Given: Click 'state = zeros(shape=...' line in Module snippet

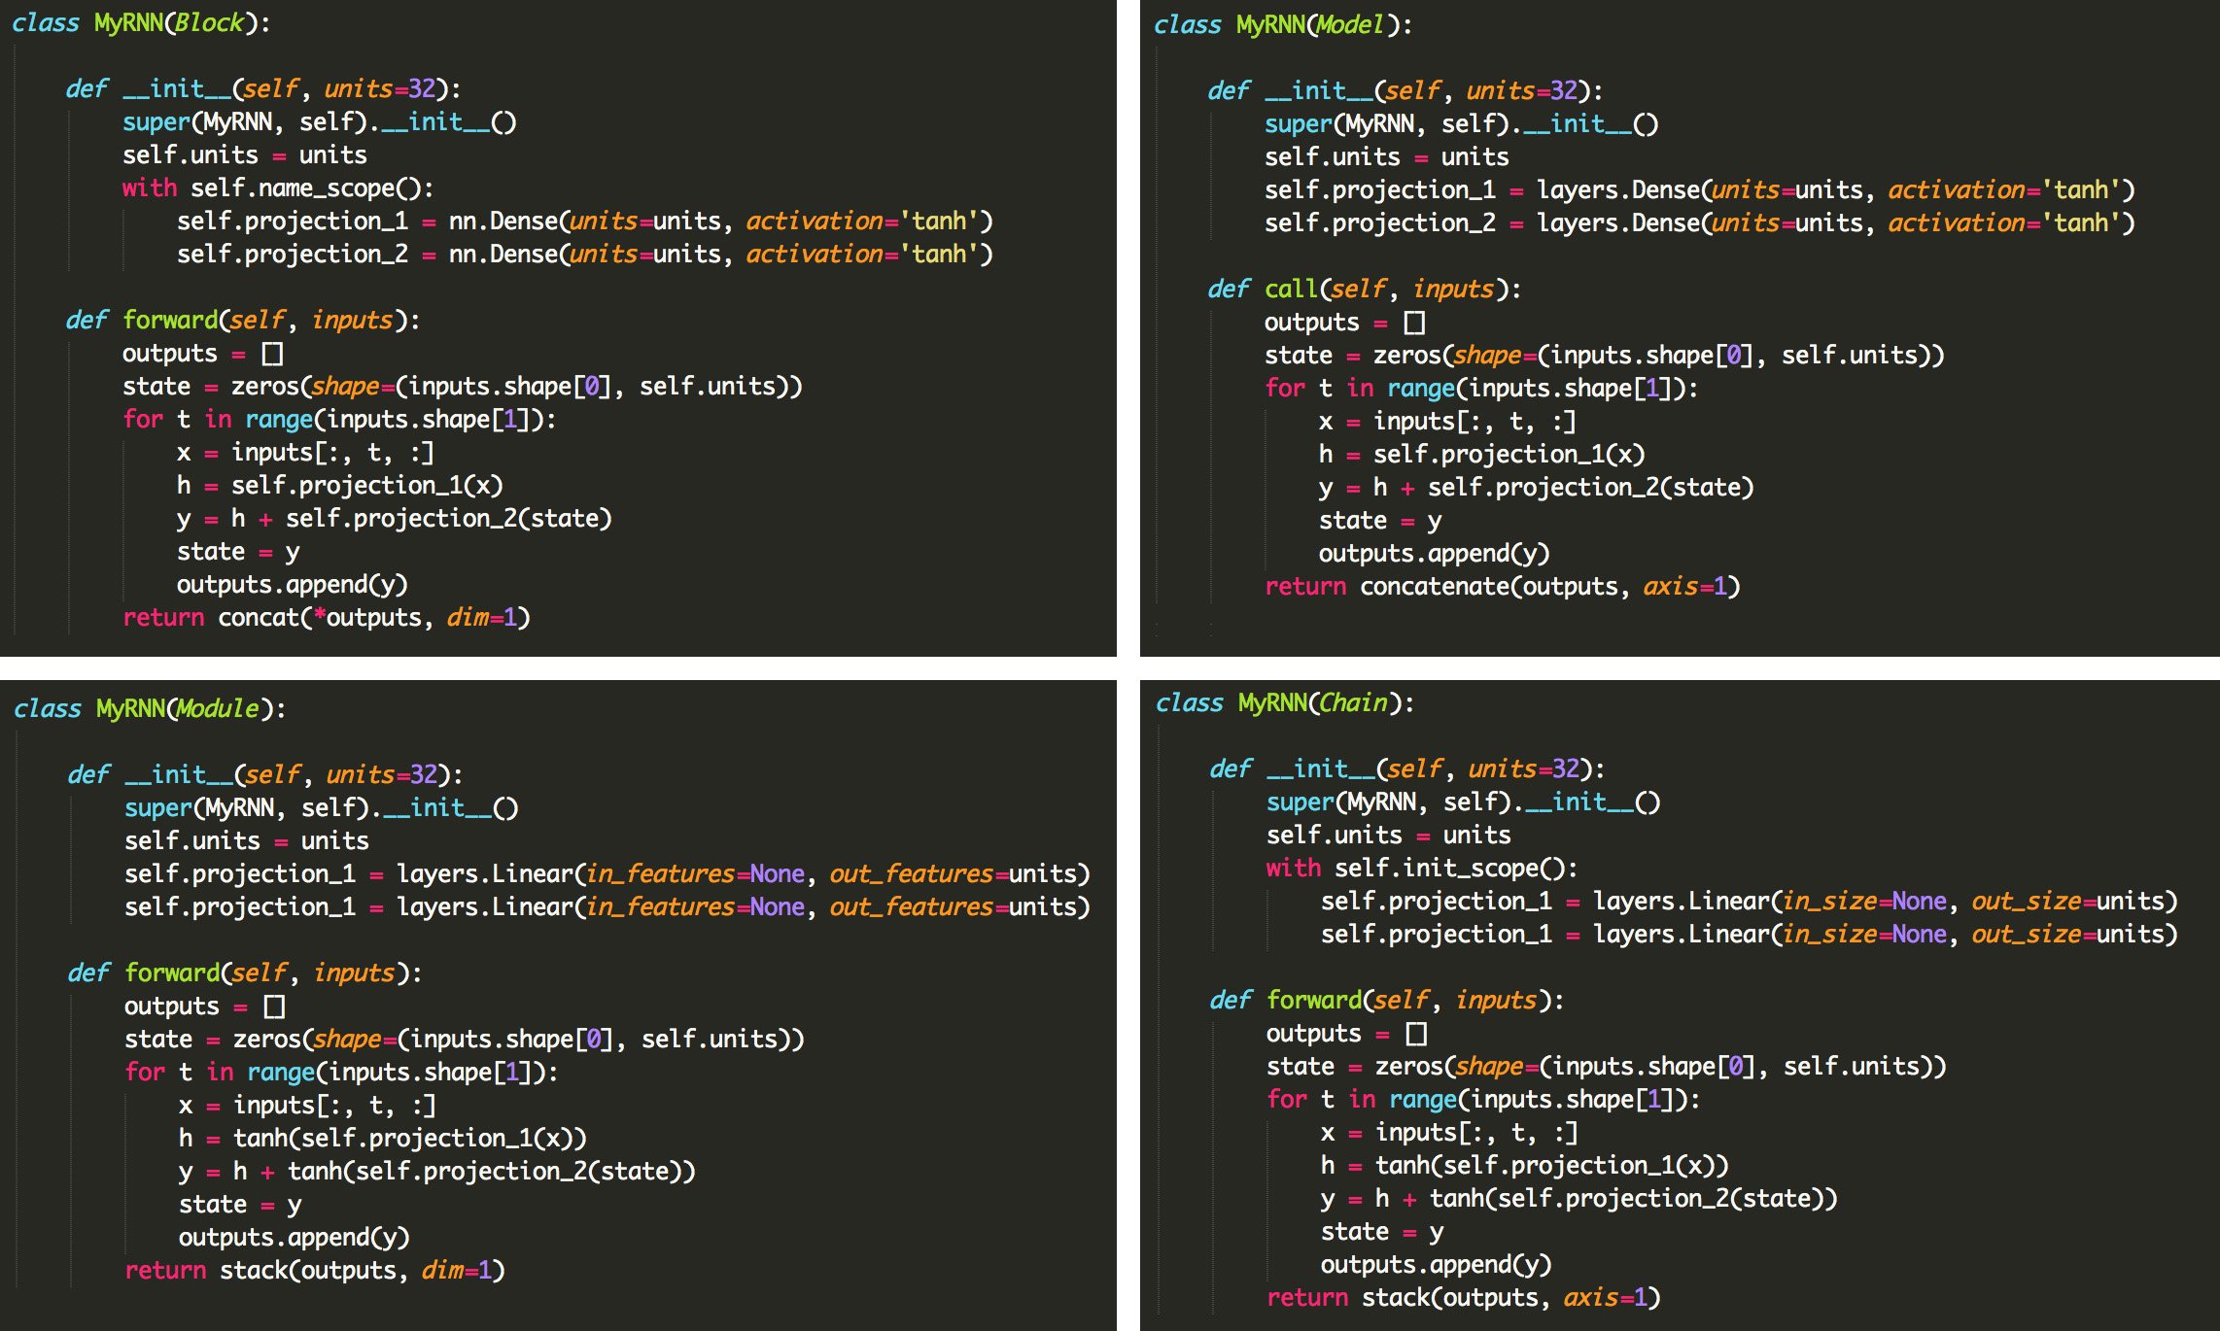Looking at the screenshot, I should (x=465, y=1040).
